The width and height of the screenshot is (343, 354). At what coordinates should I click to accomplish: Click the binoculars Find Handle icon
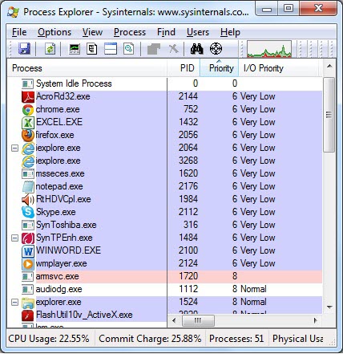click(x=197, y=49)
